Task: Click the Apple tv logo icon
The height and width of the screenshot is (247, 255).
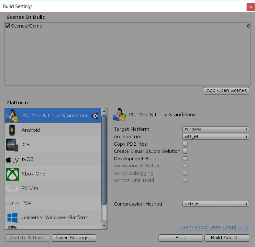Action: coord(12,160)
